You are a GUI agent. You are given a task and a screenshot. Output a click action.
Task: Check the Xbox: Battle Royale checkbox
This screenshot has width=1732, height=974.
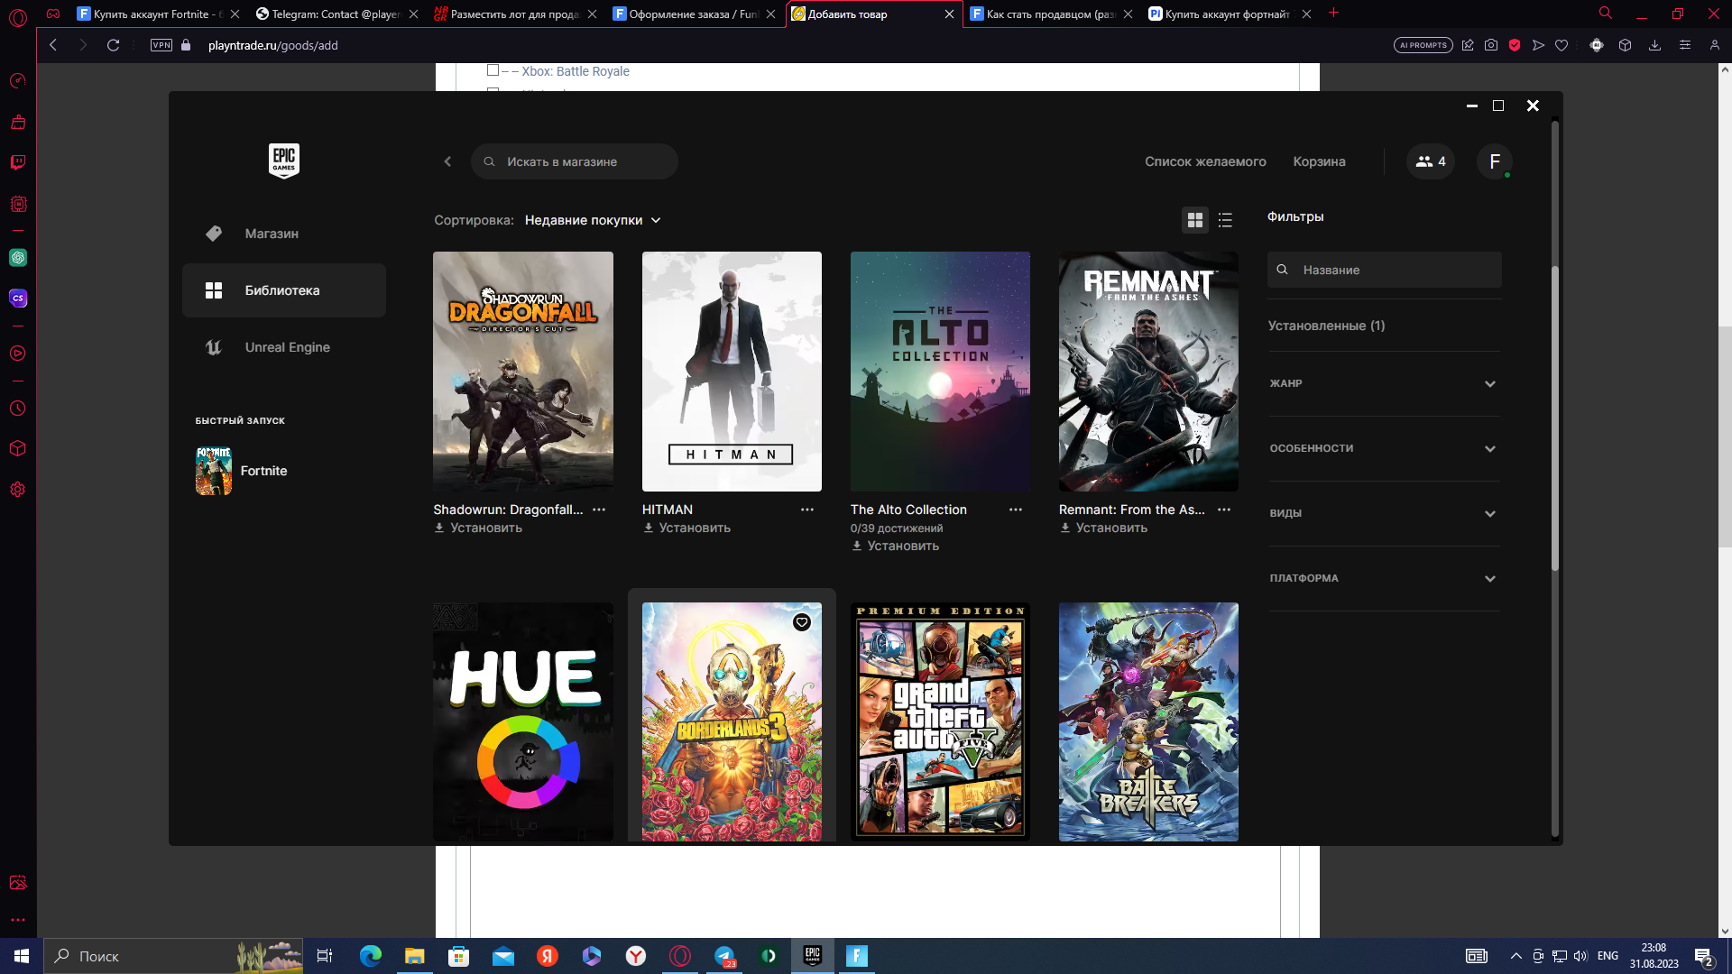pos(493,70)
